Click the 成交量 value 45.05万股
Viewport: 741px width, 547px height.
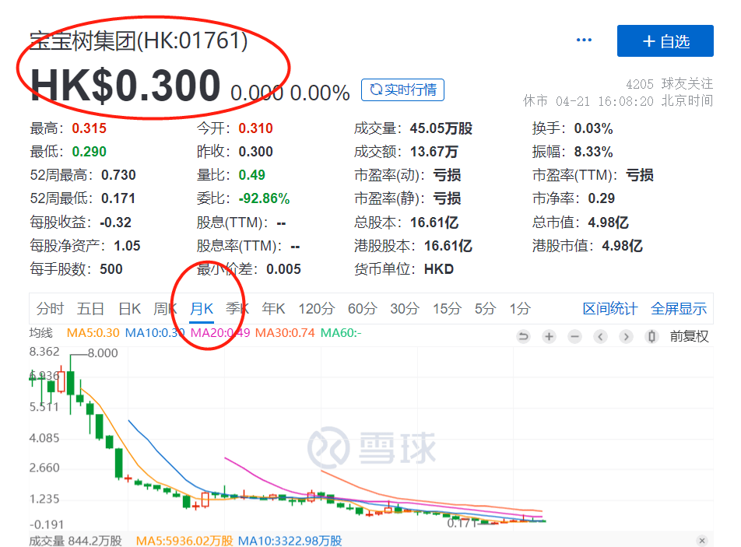tap(441, 128)
